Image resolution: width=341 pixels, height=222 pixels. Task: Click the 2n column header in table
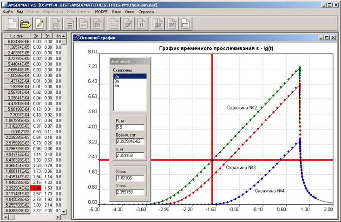coord(36,35)
